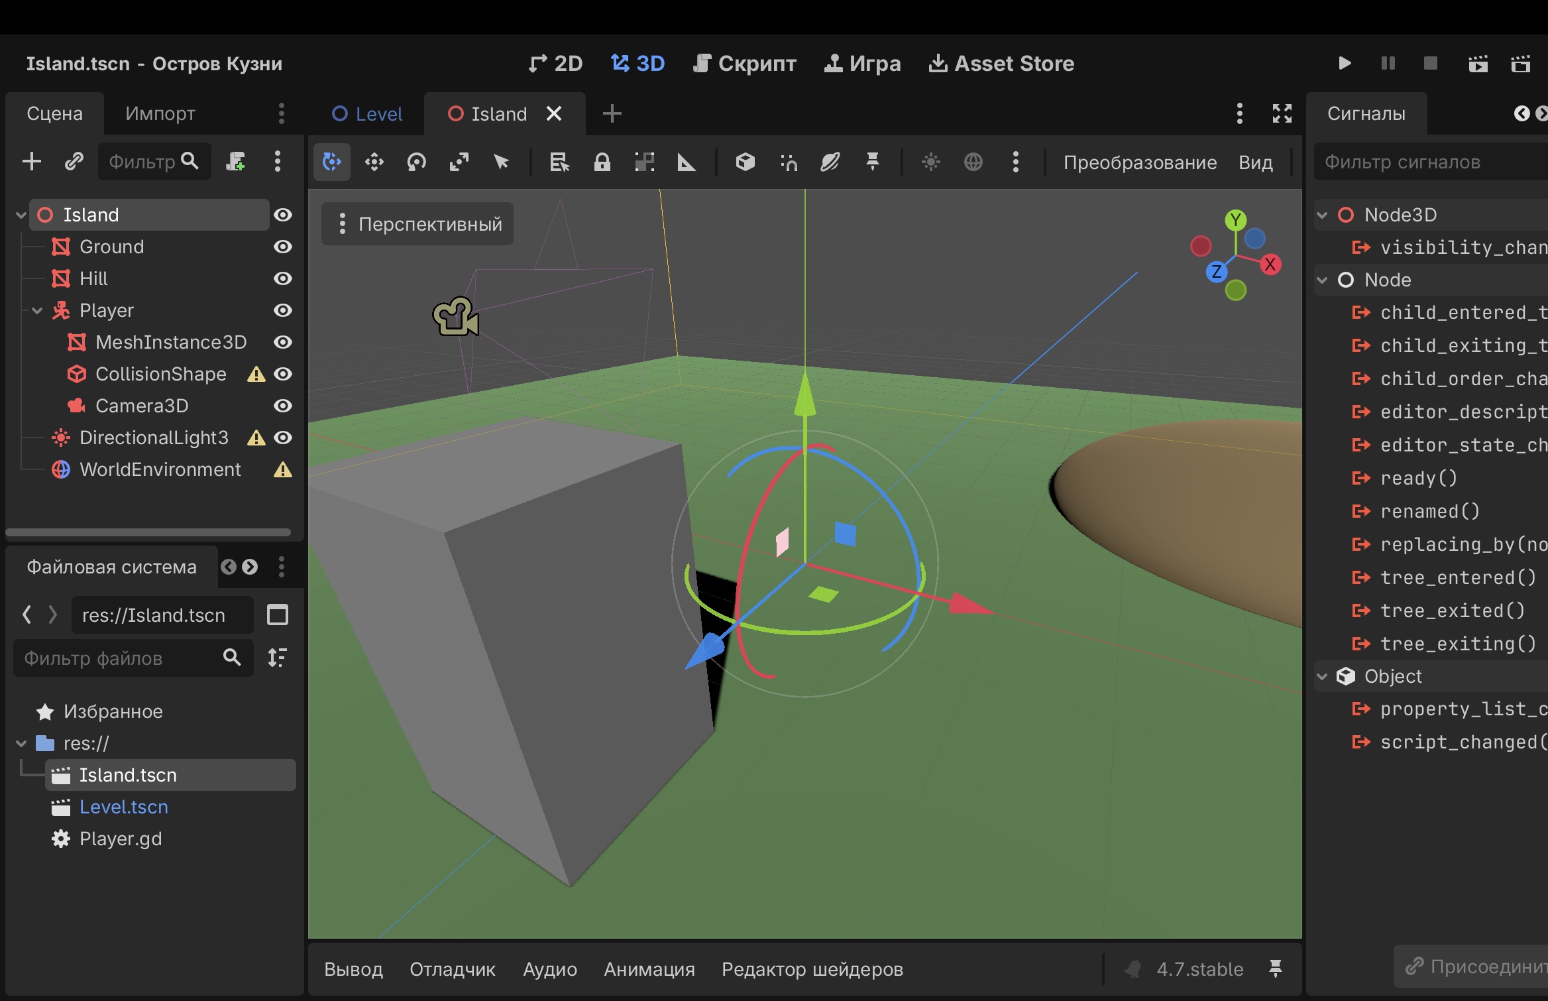
Task: Switch to the Скрипт workspace
Action: click(744, 64)
